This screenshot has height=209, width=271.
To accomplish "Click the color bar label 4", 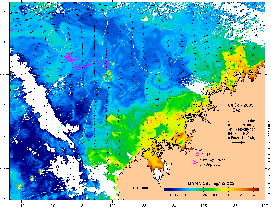I will 253,195.
